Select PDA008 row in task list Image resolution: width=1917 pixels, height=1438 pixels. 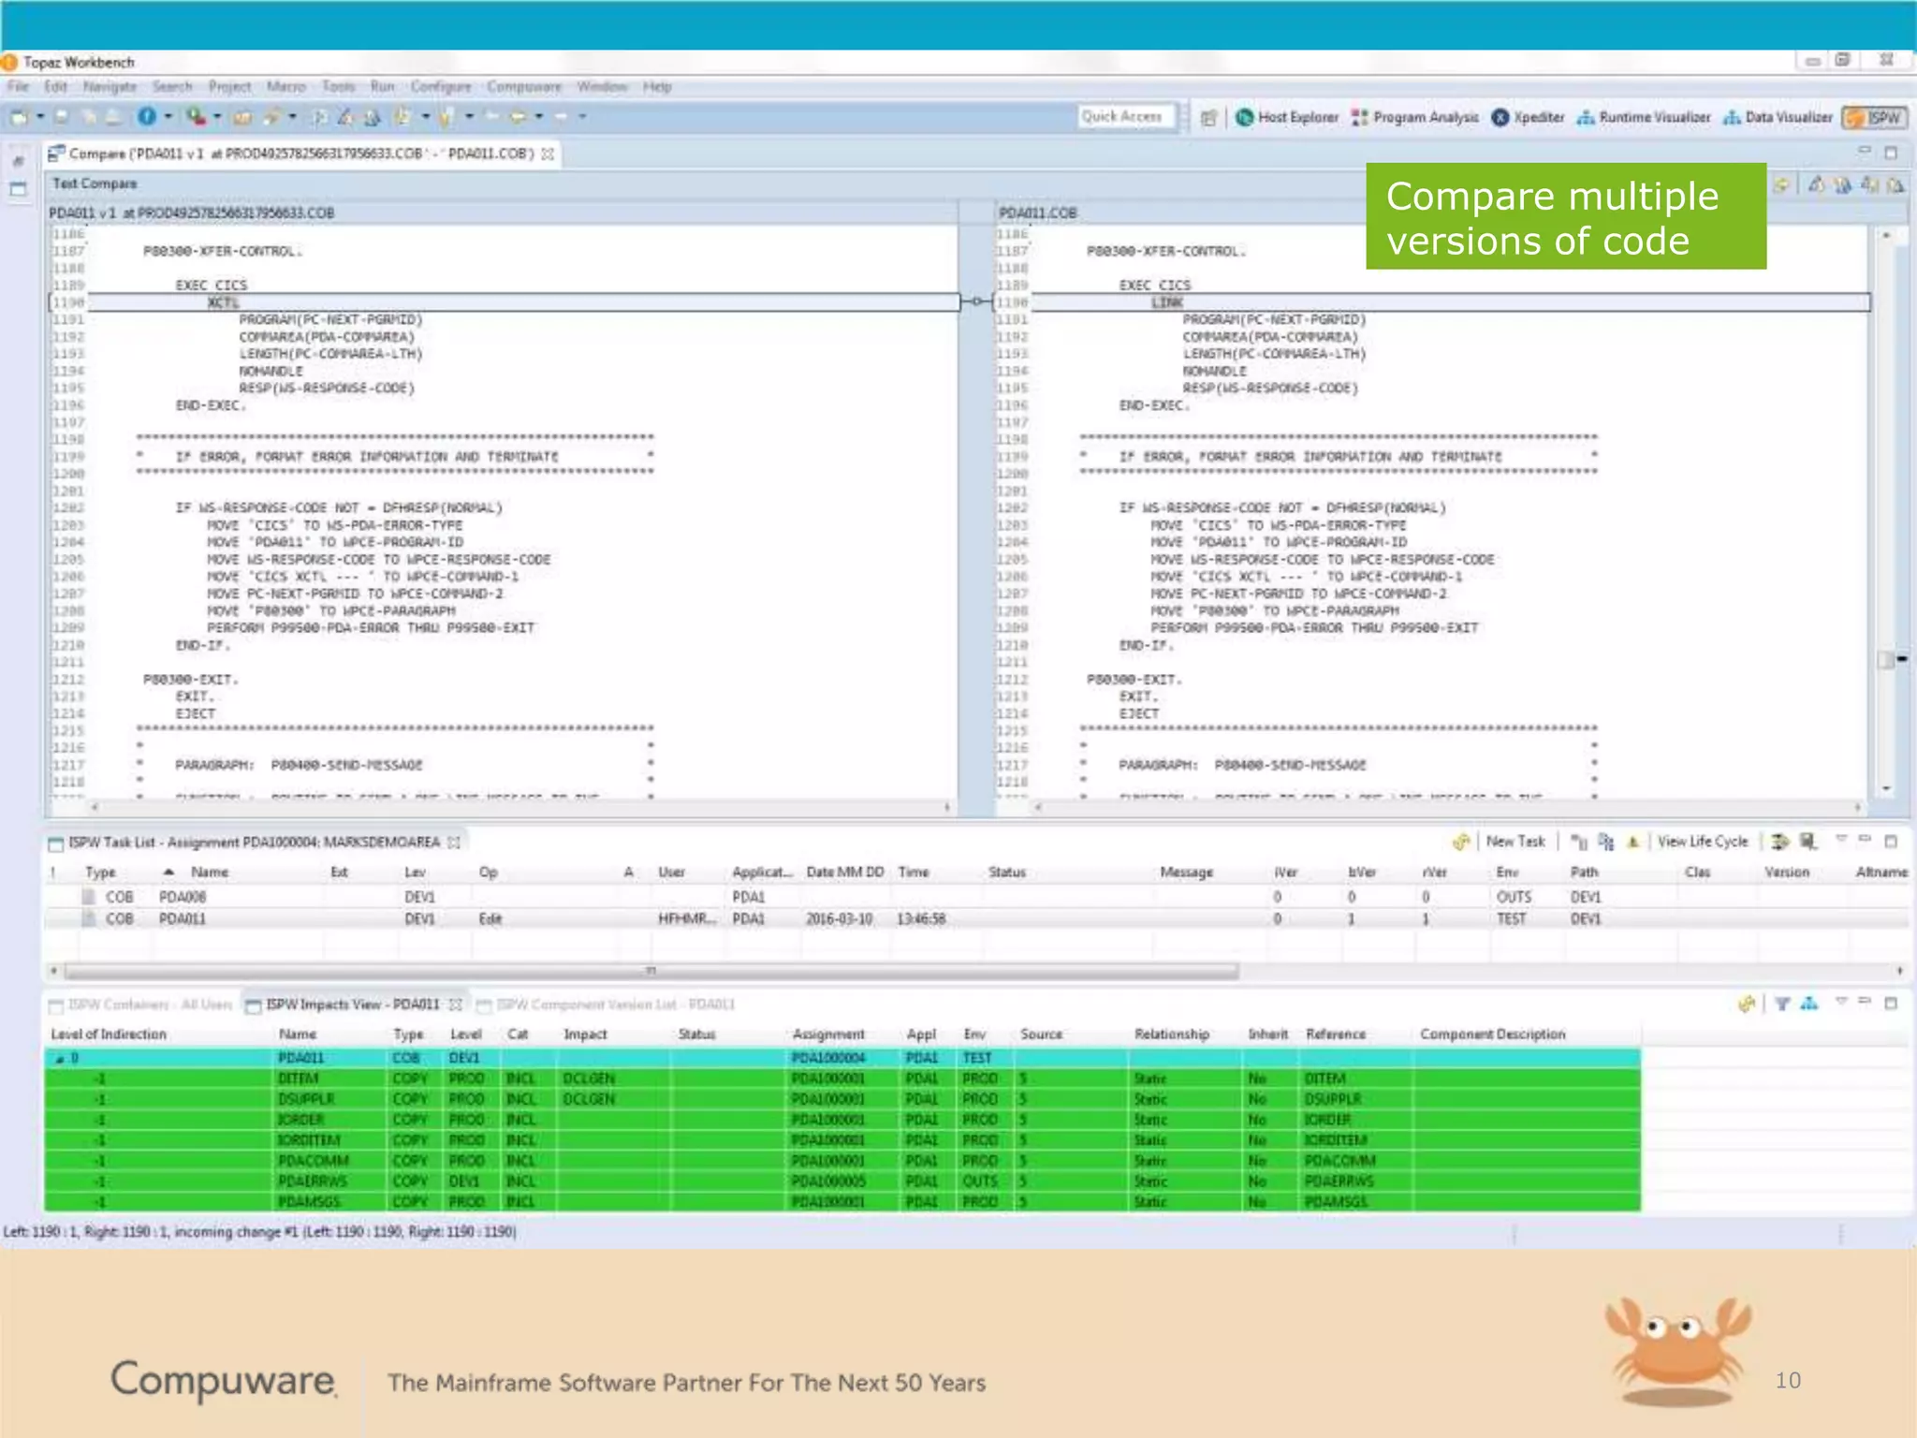(976, 897)
